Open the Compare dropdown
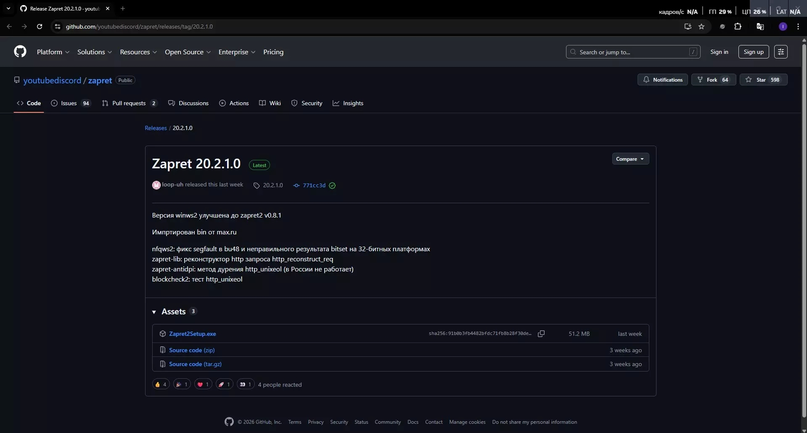Viewport: 807px width, 433px height. coord(630,159)
